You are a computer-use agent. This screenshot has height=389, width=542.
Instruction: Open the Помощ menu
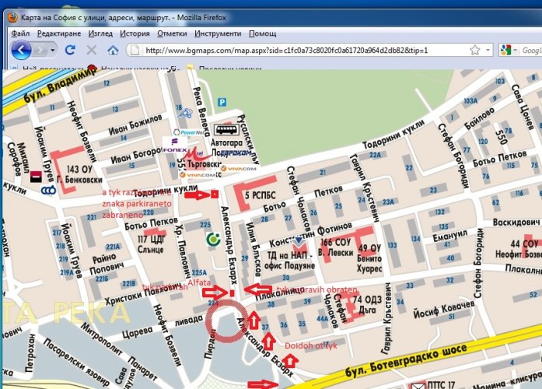tap(263, 33)
